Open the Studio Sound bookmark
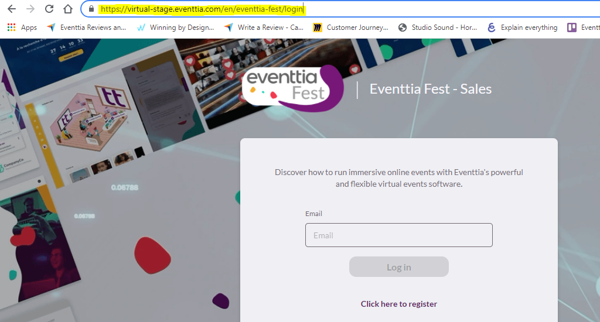Viewport: 600px width, 322px height. pyautogui.click(x=438, y=28)
